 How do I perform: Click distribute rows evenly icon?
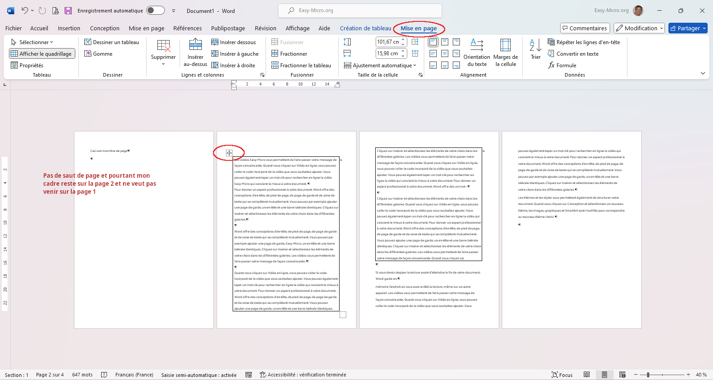pos(415,42)
